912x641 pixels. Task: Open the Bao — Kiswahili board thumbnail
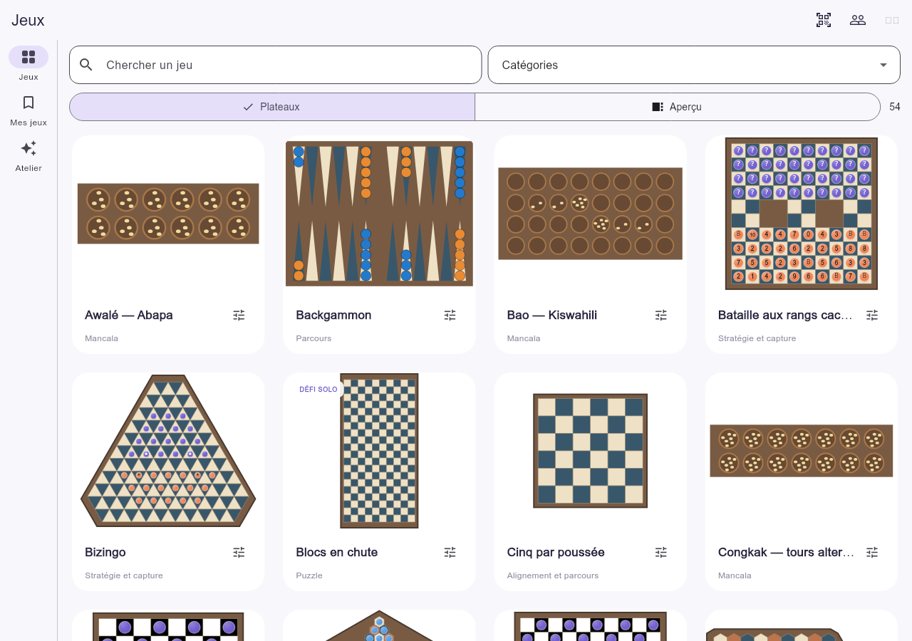pyautogui.click(x=591, y=214)
